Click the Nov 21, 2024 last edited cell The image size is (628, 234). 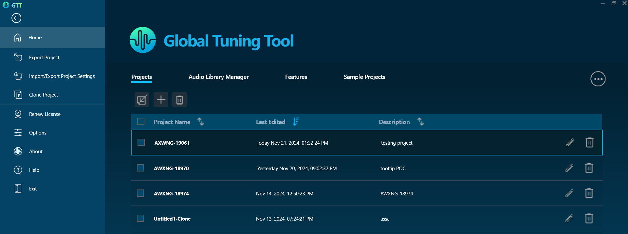click(292, 143)
